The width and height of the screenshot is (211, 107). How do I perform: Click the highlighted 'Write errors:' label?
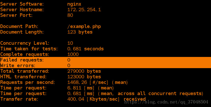click(18, 66)
